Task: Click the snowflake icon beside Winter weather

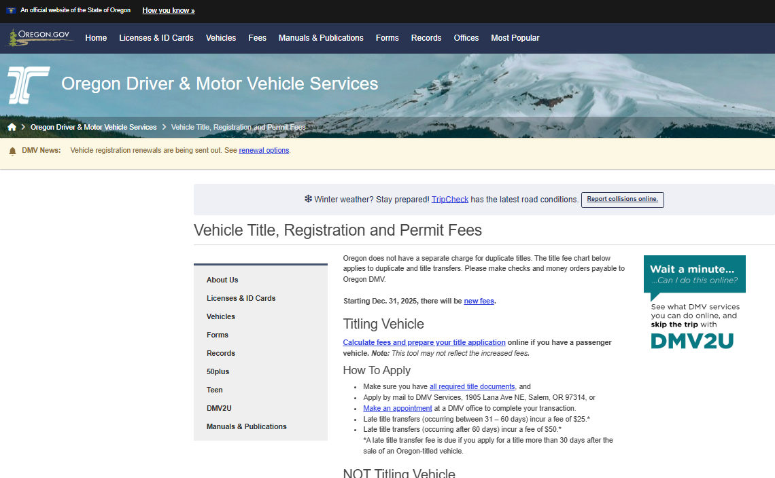Action: [x=308, y=199]
